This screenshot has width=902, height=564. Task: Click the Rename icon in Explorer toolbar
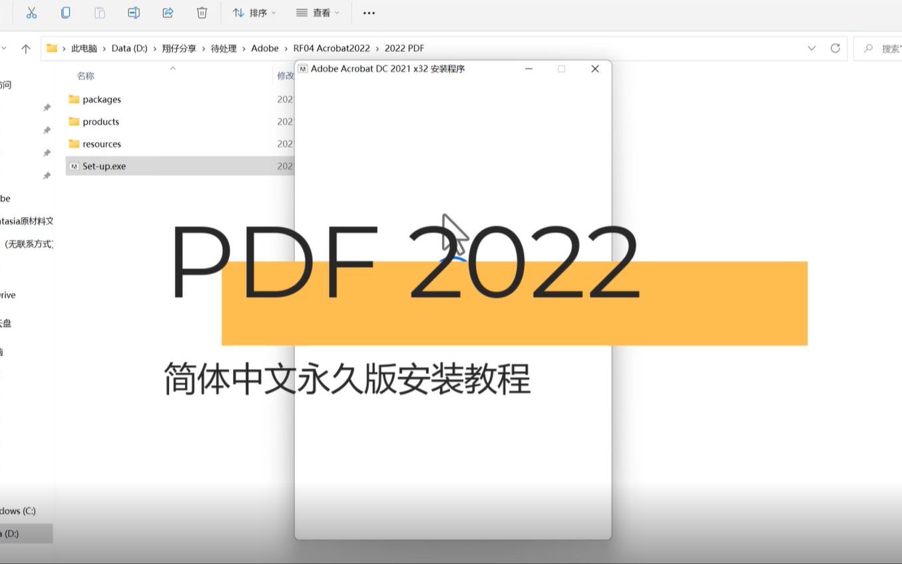tap(134, 13)
